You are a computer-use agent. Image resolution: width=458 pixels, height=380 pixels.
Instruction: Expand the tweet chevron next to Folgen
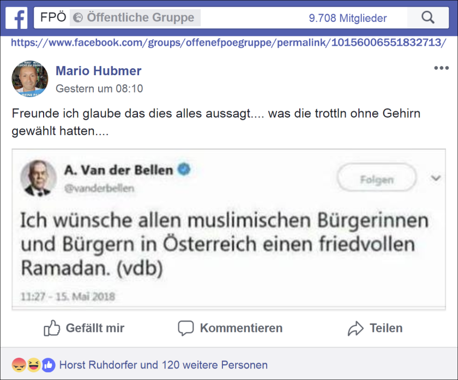[x=436, y=178]
